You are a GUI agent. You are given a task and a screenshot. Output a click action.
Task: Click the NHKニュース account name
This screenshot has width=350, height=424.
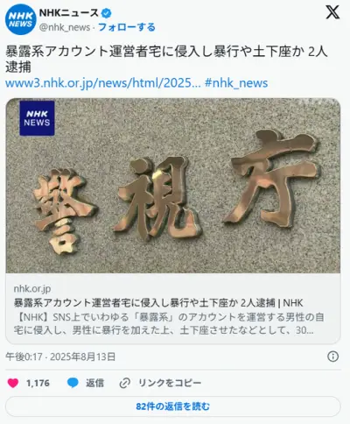click(69, 13)
